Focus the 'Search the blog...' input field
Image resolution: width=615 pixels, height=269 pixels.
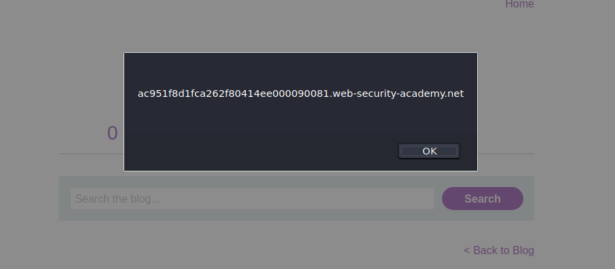pyautogui.click(x=253, y=199)
